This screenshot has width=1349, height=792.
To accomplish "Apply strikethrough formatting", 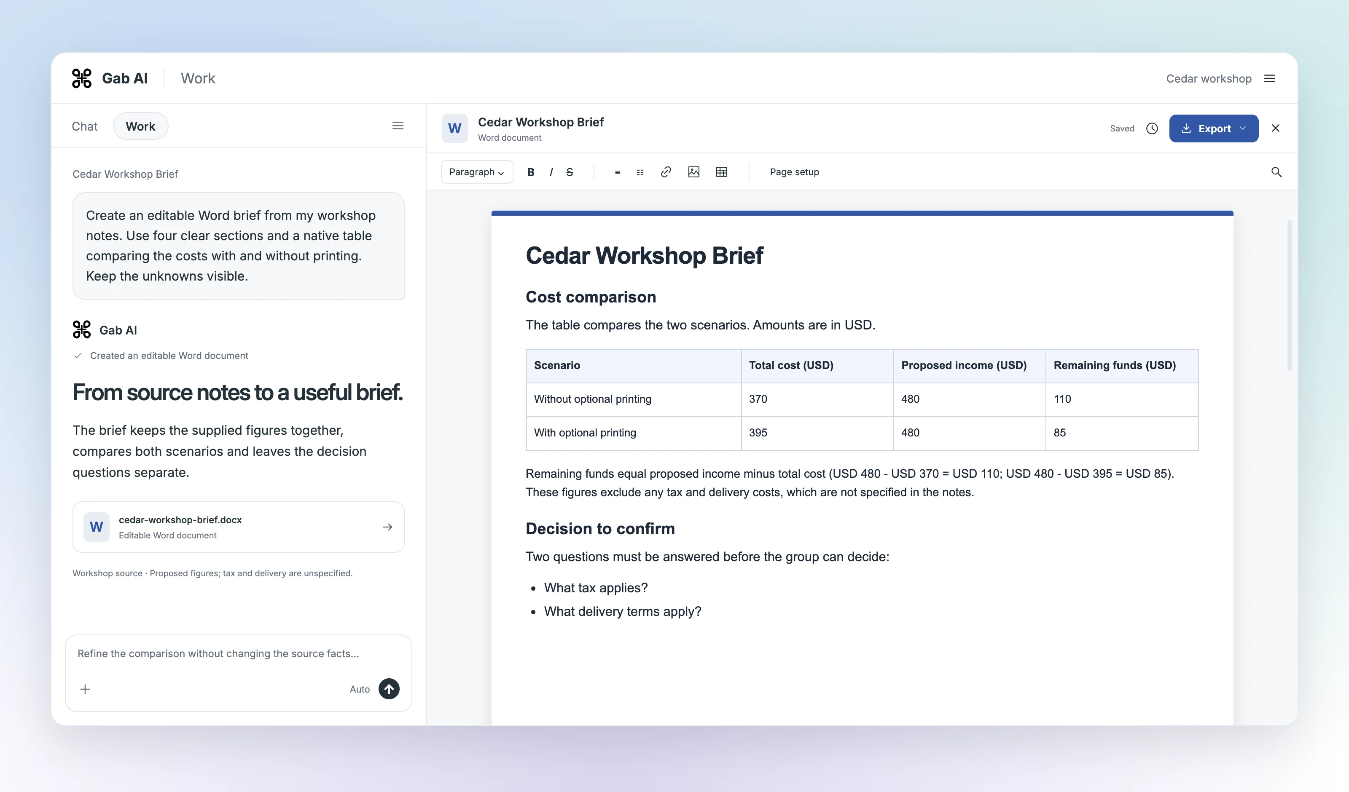I will [x=570, y=172].
